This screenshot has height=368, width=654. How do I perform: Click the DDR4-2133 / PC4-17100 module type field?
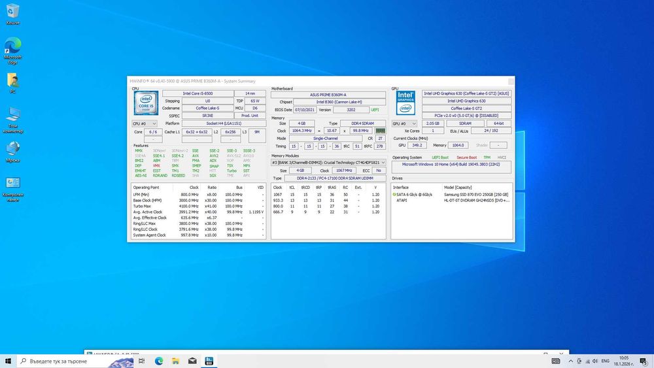335,178
